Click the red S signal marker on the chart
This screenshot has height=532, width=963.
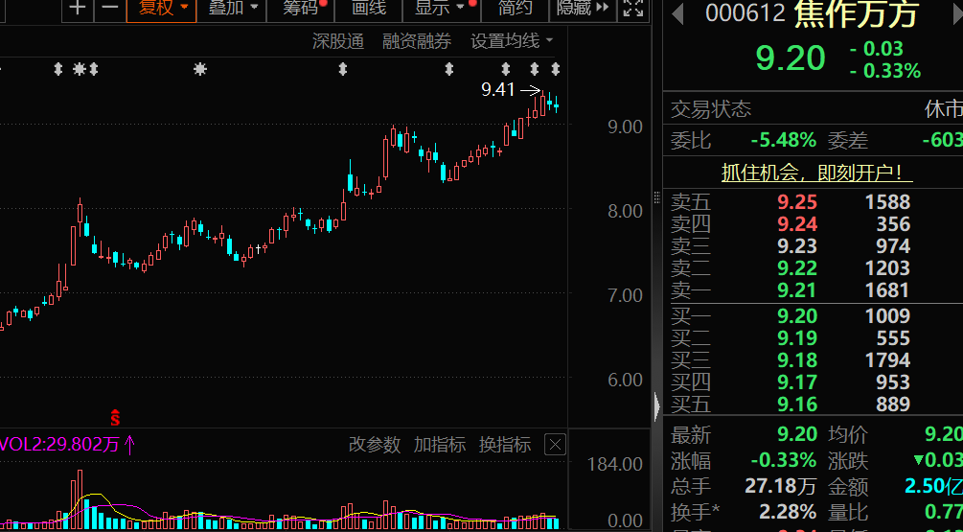pos(116,417)
